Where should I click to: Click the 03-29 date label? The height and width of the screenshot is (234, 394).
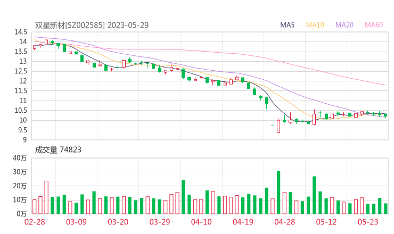(x=160, y=222)
